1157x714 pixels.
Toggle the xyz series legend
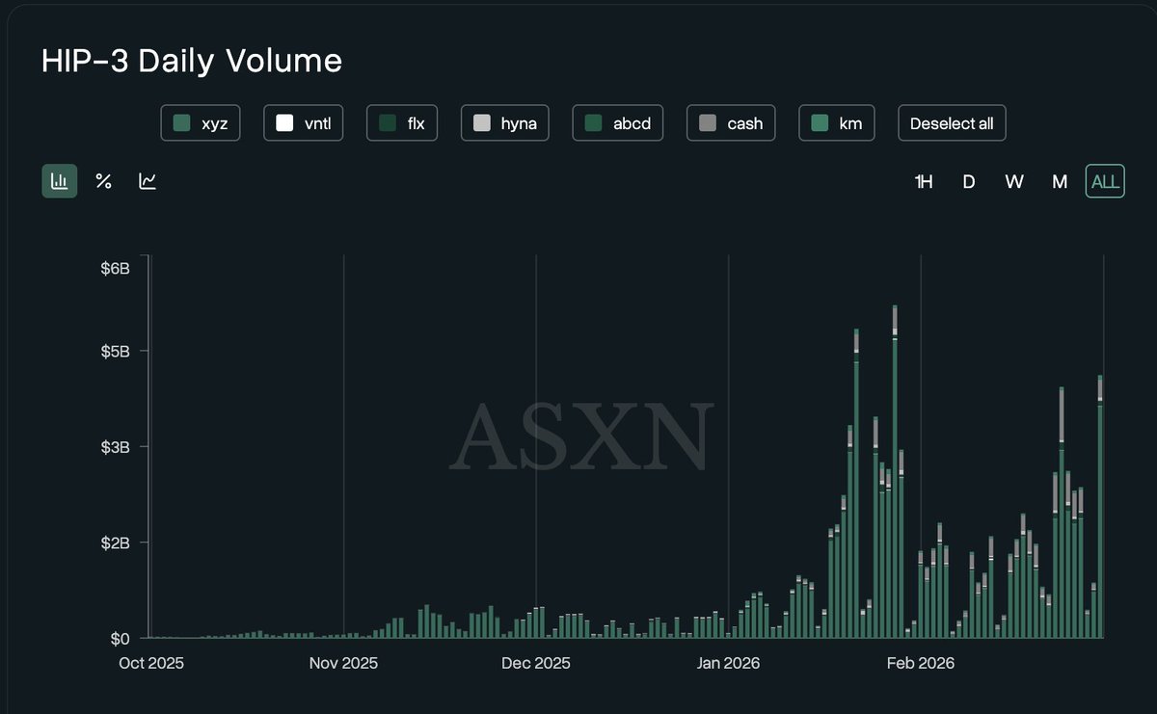coord(201,123)
